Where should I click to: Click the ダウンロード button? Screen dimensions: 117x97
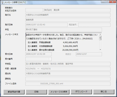(x=81, y=92)
